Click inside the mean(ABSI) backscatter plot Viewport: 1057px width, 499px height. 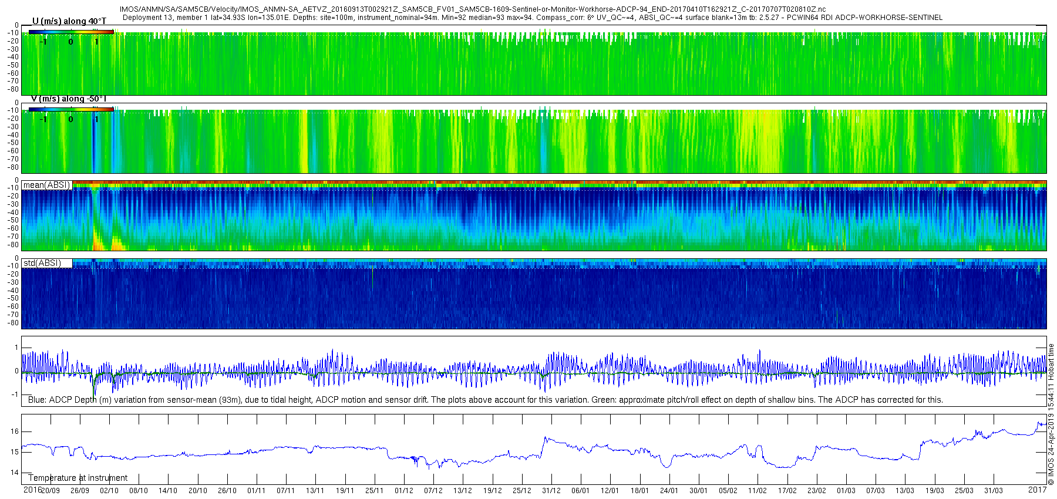[534, 216]
